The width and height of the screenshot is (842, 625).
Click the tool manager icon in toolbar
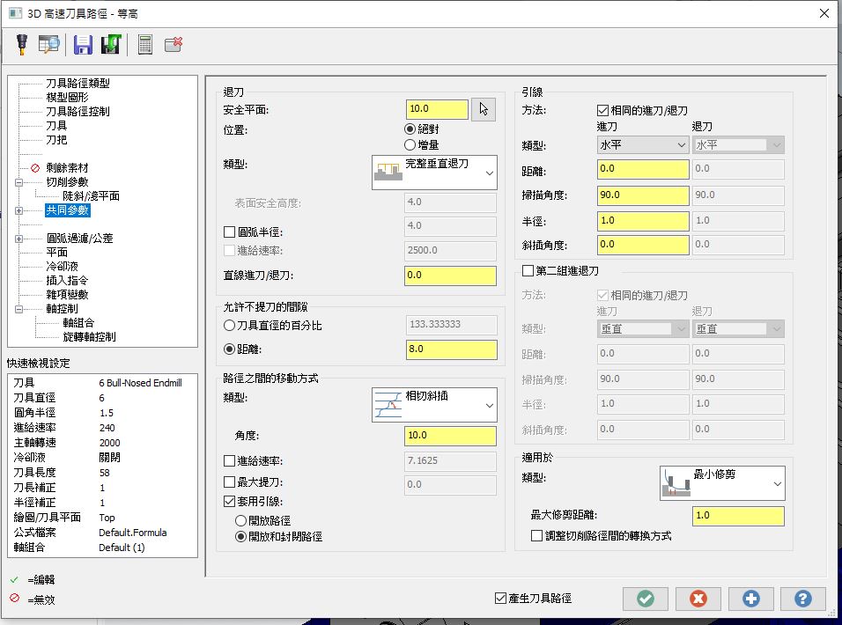(x=21, y=44)
